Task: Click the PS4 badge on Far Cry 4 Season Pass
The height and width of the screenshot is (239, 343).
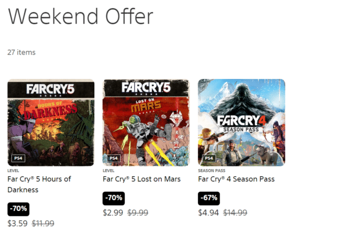Action: 209,158
